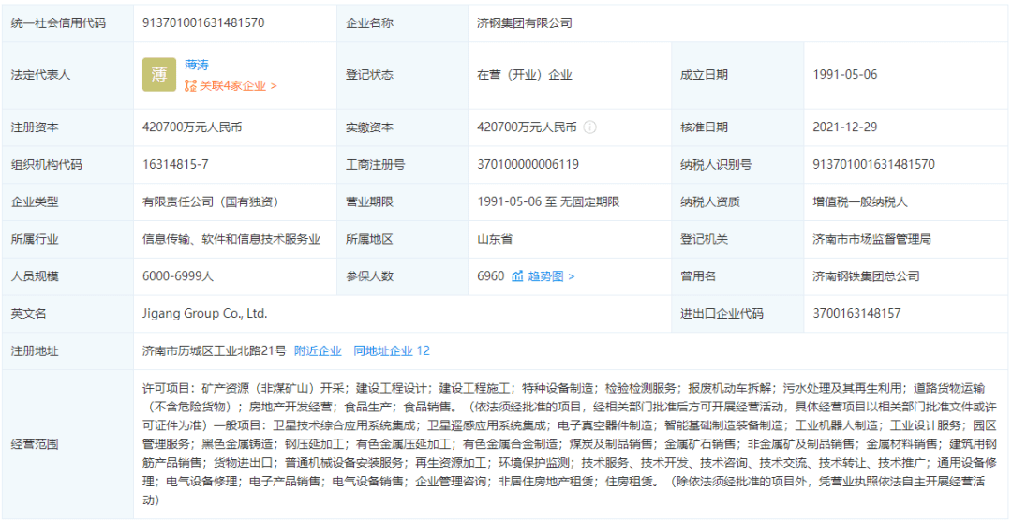Click registration authority 济南市市场监督管理局
1012x521 pixels.
[871, 240]
